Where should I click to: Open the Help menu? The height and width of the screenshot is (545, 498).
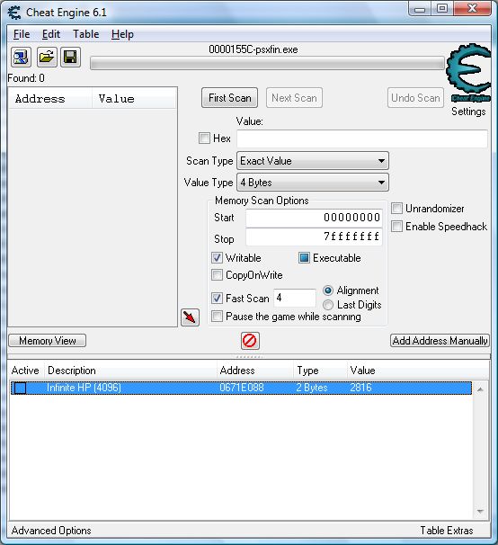[x=122, y=34]
